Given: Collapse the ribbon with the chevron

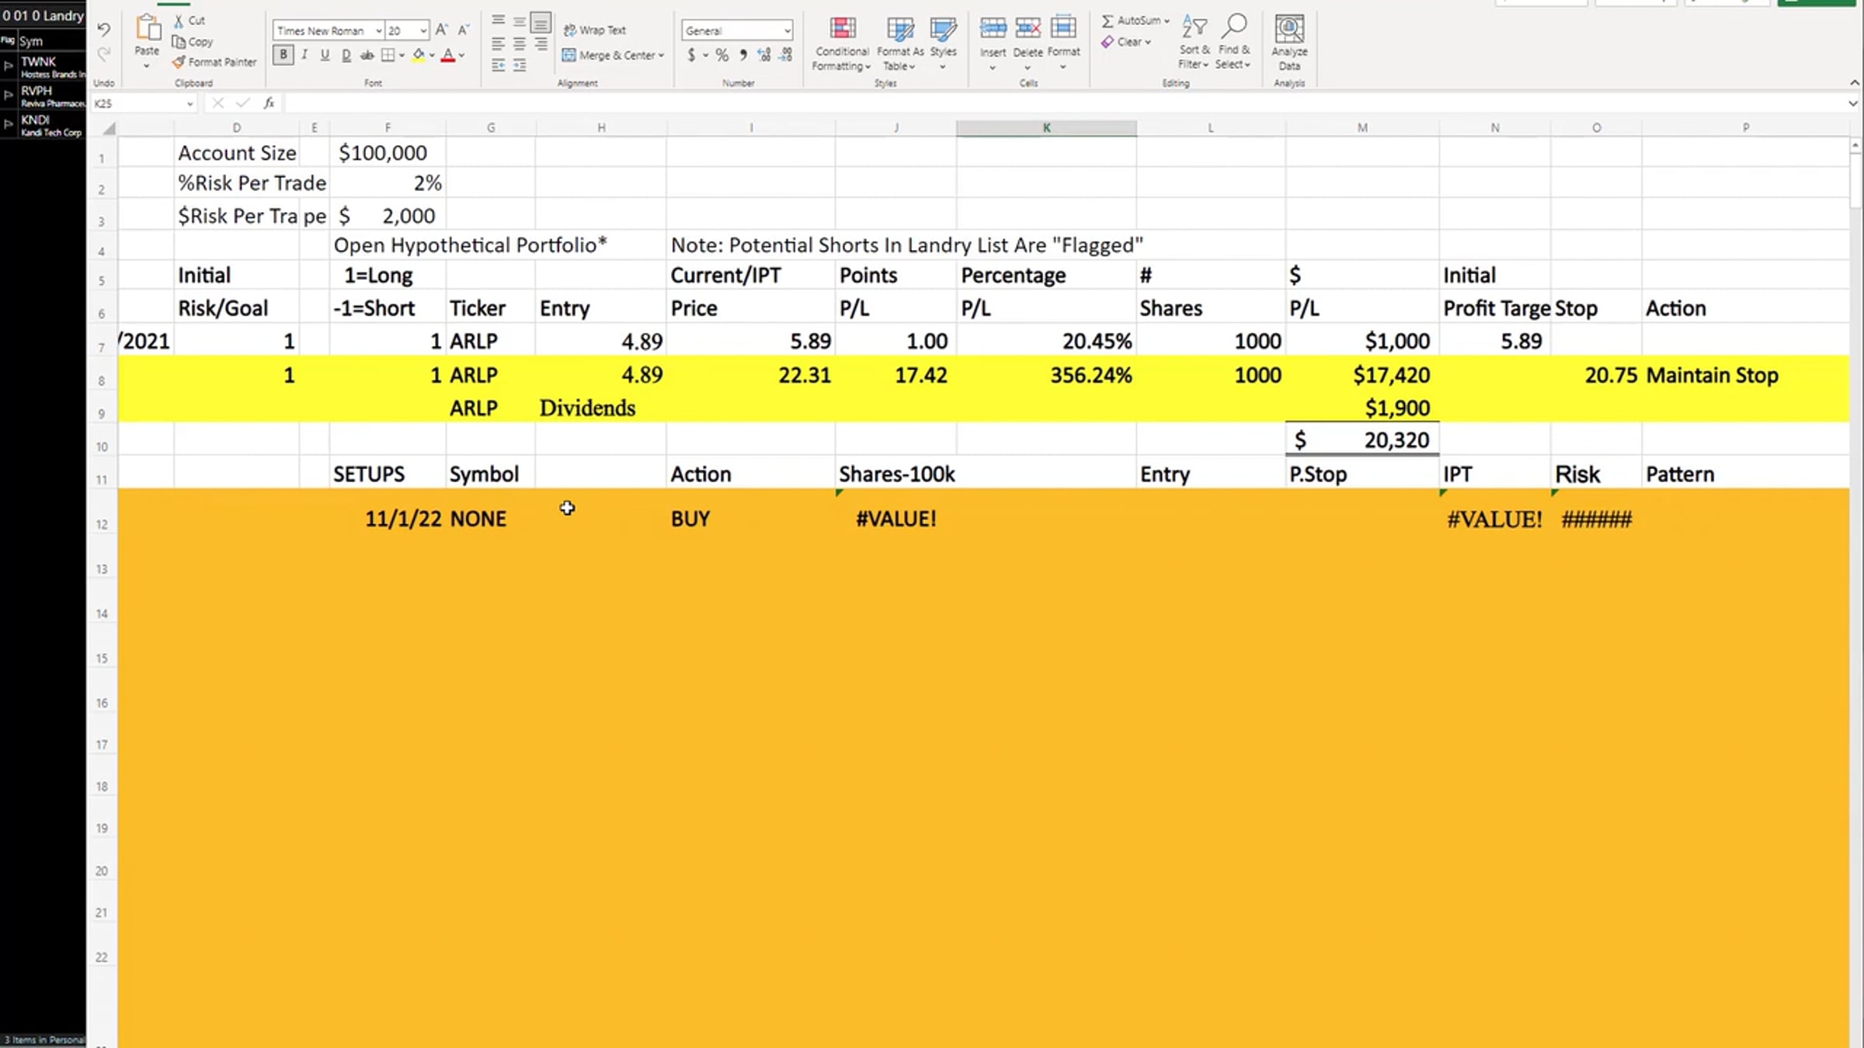Looking at the screenshot, I should (1854, 82).
